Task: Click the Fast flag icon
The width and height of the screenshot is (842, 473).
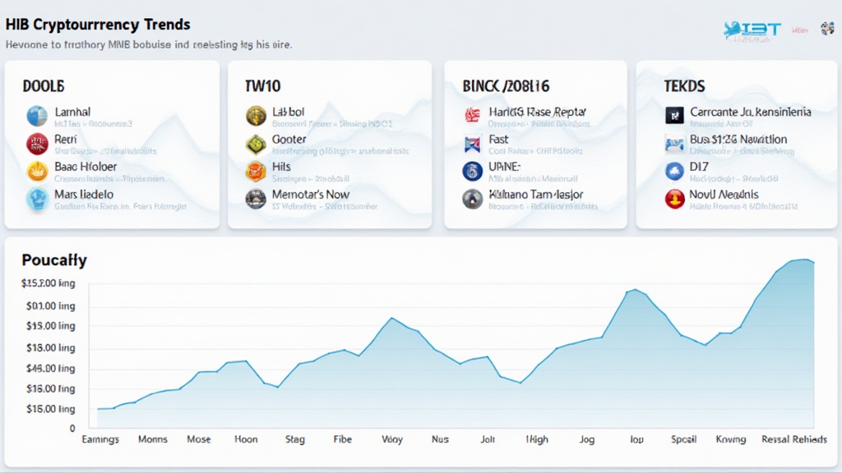Action: [x=472, y=145]
